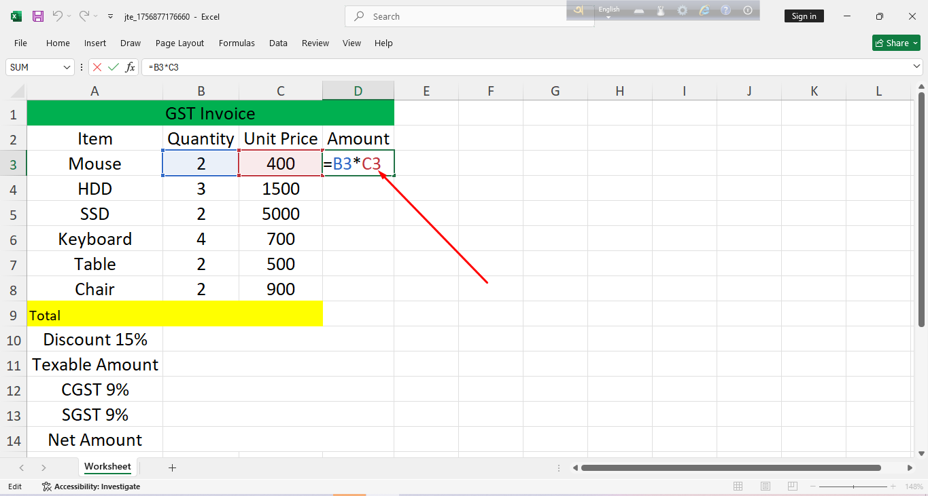Click the zoom slider in status bar
928x496 pixels.
coord(854,487)
